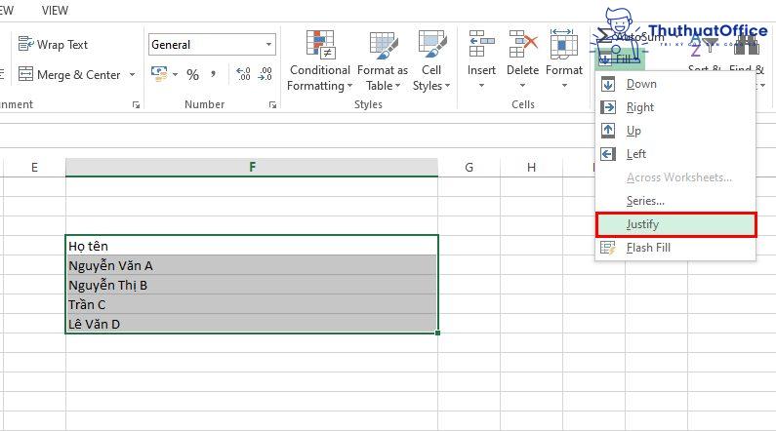Click cell Lê Văn D

click(x=252, y=324)
